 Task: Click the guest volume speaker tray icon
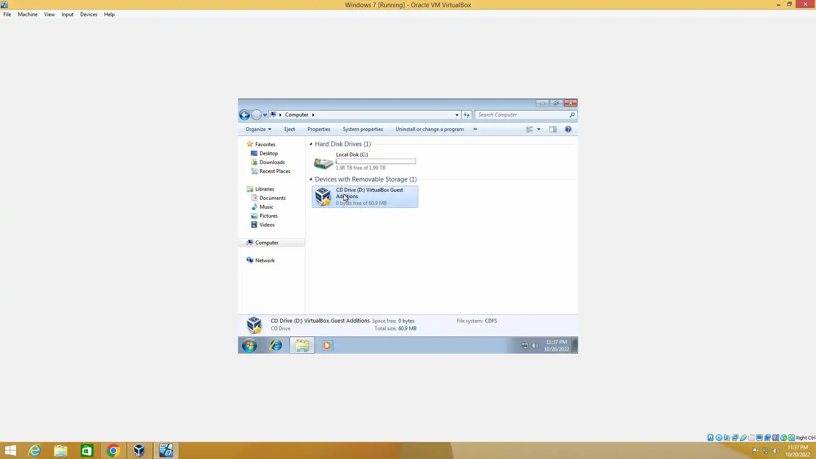click(535, 346)
